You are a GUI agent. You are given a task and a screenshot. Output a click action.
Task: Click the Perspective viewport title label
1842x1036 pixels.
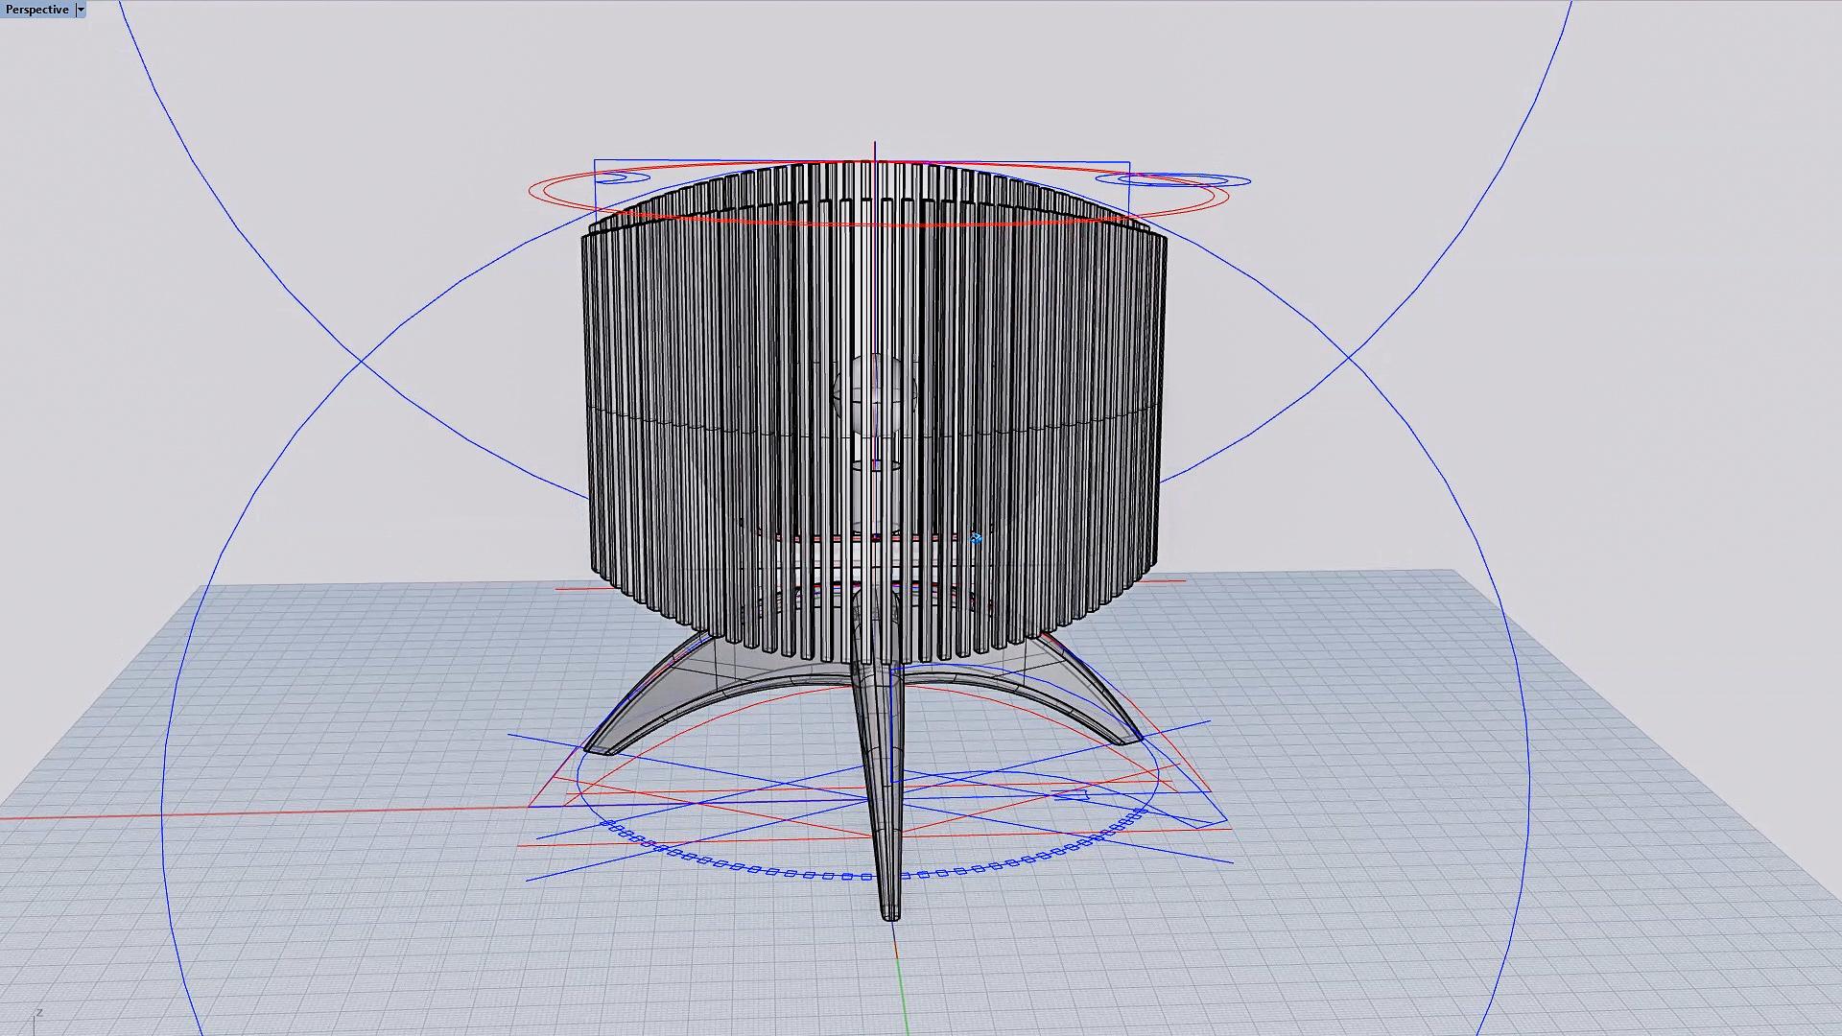tap(37, 10)
